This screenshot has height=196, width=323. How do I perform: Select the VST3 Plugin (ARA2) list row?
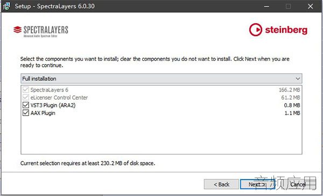[x=161, y=105]
